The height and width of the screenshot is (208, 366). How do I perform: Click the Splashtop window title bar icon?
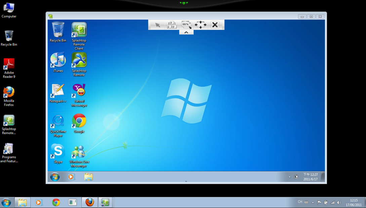[50, 16]
